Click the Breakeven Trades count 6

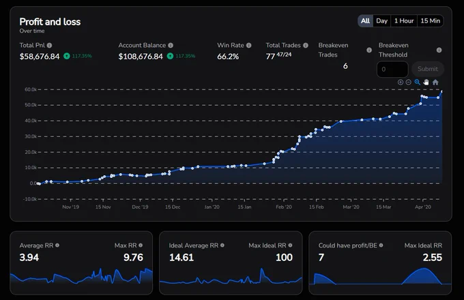coord(345,66)
